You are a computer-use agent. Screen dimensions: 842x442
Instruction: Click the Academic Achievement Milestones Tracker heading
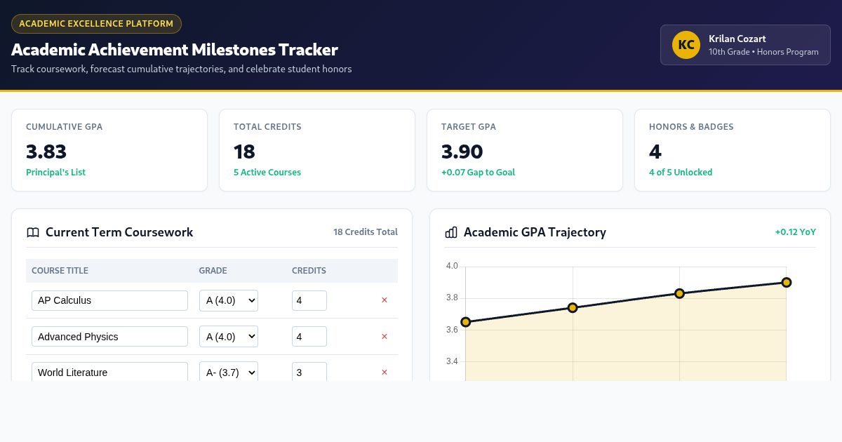pyautogui.click(x=175, y=50)
